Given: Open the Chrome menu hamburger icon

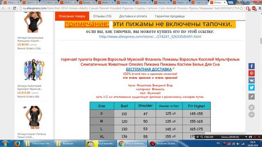Looking at the screenshot, I should pyautogui.click(x=260, y=8).
